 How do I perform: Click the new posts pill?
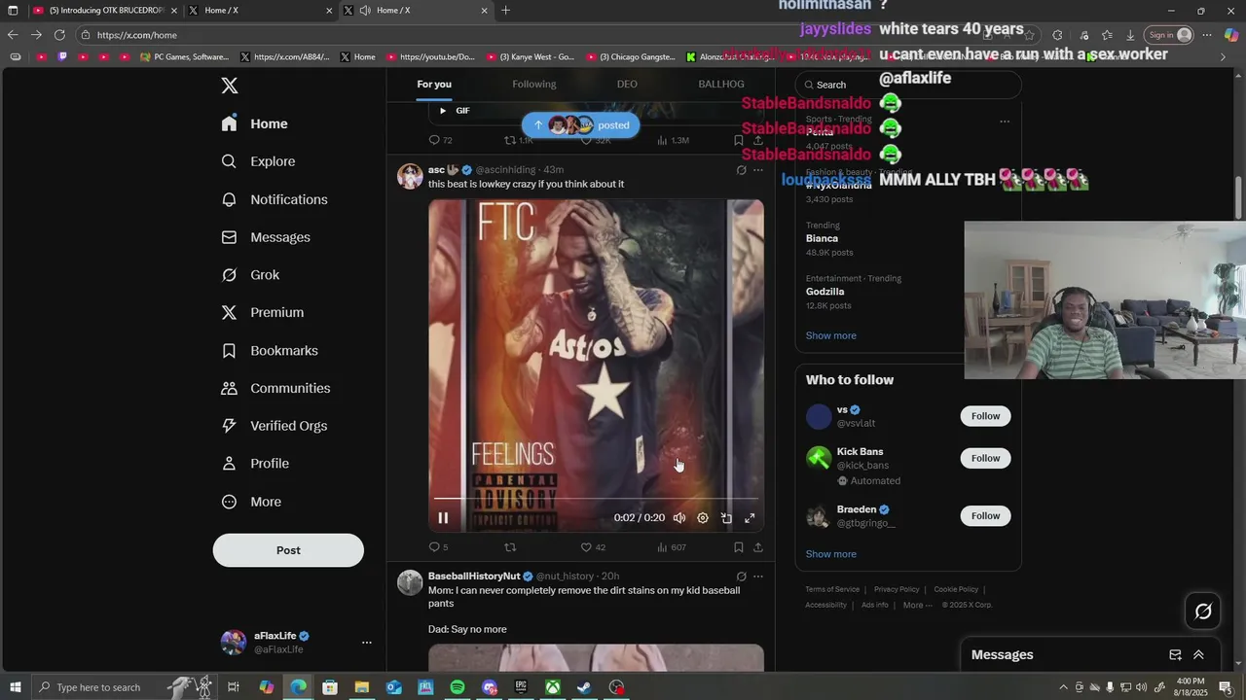point(580,125)
